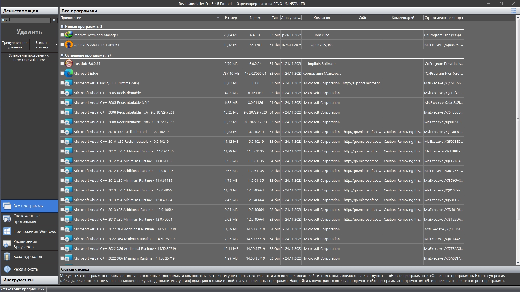Open the hamburger view menu top right
520x292 pixels.
[x=513, y=11]
